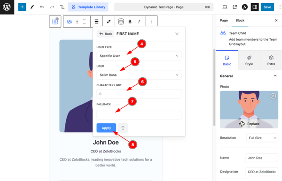
Task: Click the editor canvas vertical scrollbar
Action: point(214,87)
